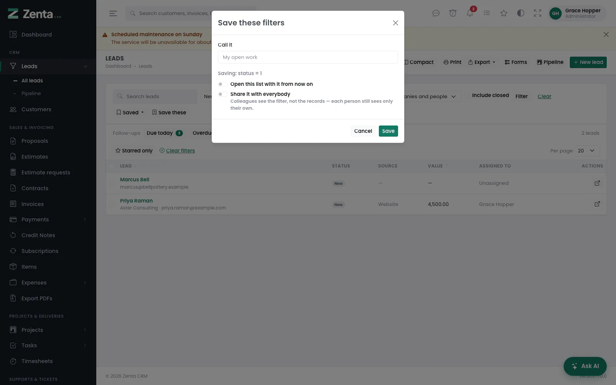Open the task list icon in header

tap(487, 13)
